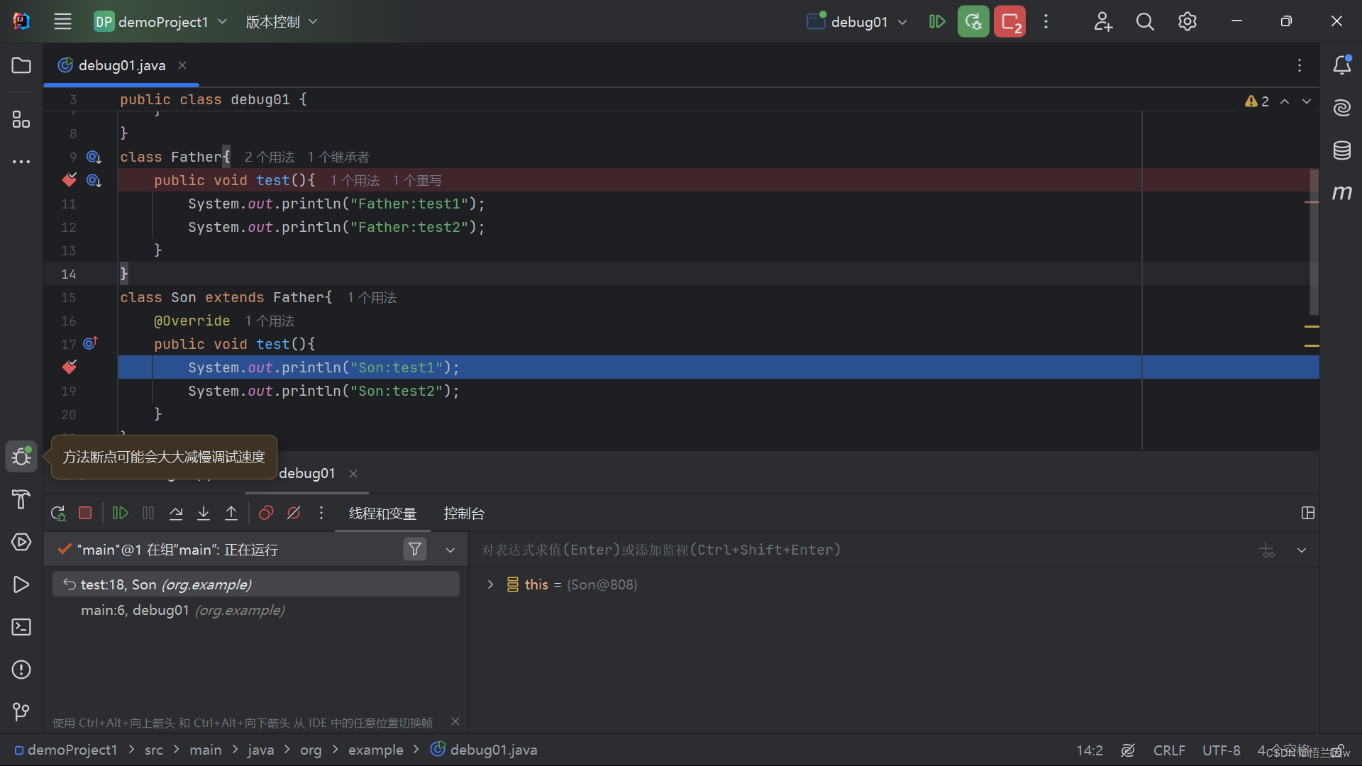
Task: Open the AI Assistant tool window
Action: coord(1341,108)
